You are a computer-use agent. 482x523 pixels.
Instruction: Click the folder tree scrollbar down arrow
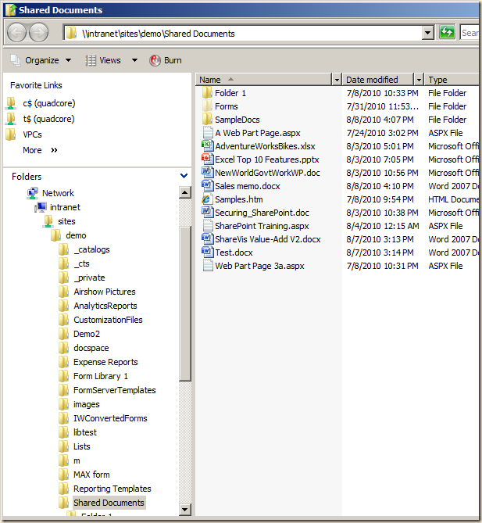tap(185, 510)
